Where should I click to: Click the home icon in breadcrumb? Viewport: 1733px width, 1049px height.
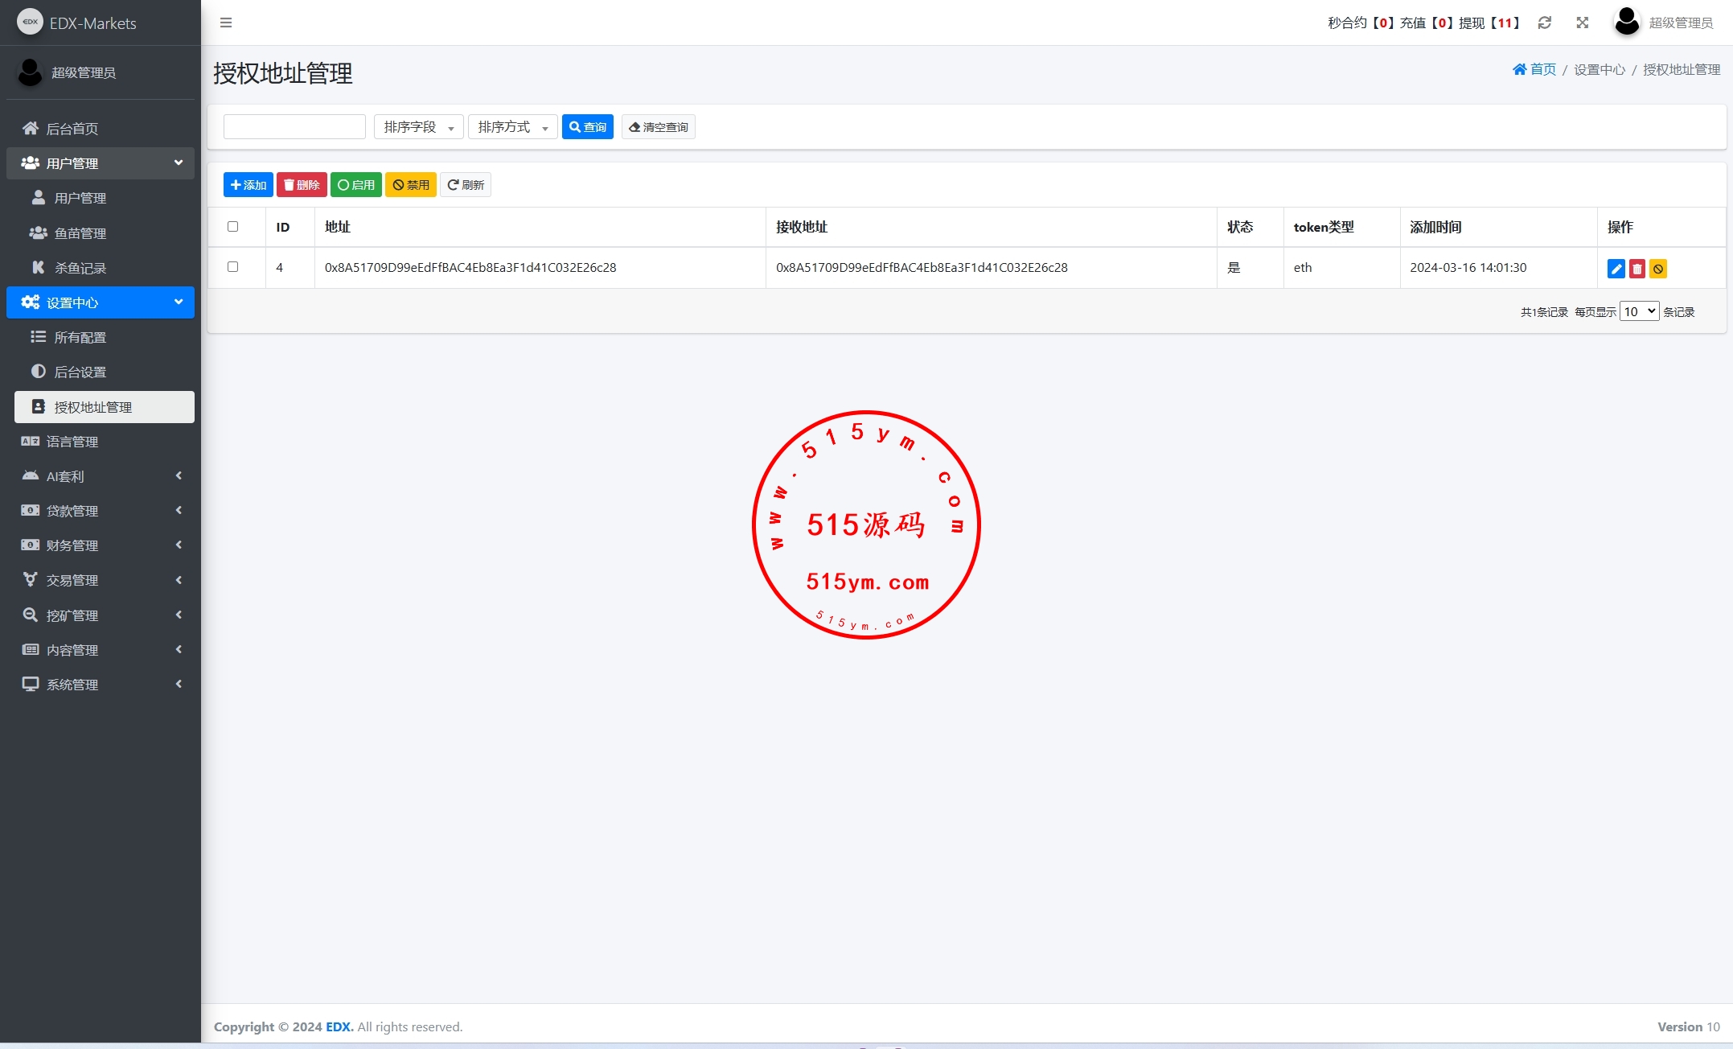[1519, 69]
